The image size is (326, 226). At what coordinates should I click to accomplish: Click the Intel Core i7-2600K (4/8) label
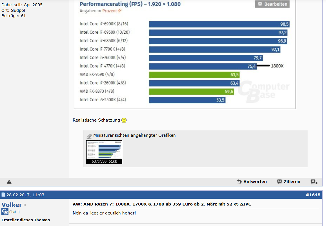click(103, 83)
